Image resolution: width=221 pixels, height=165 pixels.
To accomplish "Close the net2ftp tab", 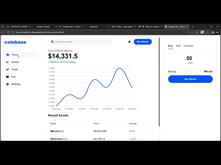I will [x=135, y=27].
